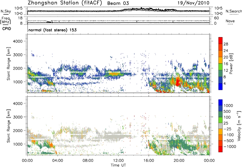This screenshot has width=242, height=167.
Task: Click the gray -25 to 25 velocity swatch
Action: [221, 126]
